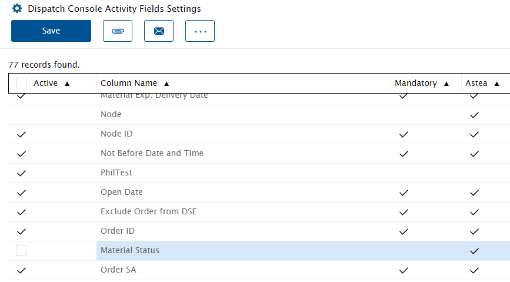
Task: Toggle Astea checkmark for Open Date
Action: [474, 193]
